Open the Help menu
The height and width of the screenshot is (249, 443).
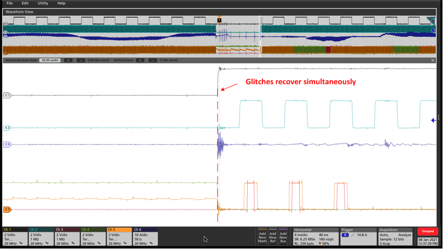pyautogui.click(x=61, y=3)
